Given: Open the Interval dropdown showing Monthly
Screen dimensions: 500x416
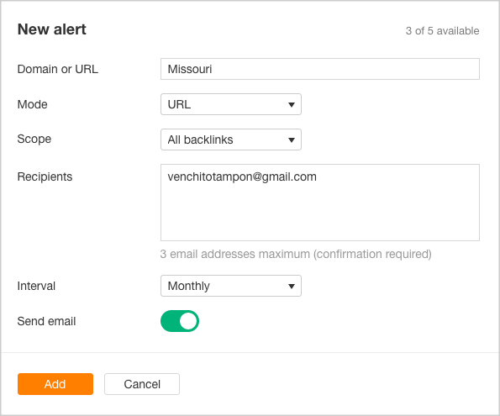Looking at the screenshot, I should pos(231,286).
